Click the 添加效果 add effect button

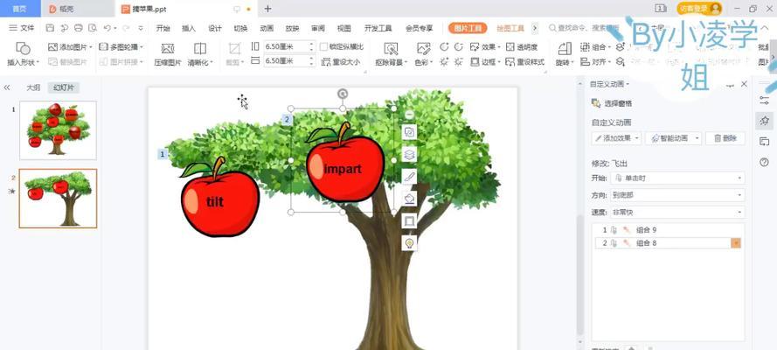point(616,138)
